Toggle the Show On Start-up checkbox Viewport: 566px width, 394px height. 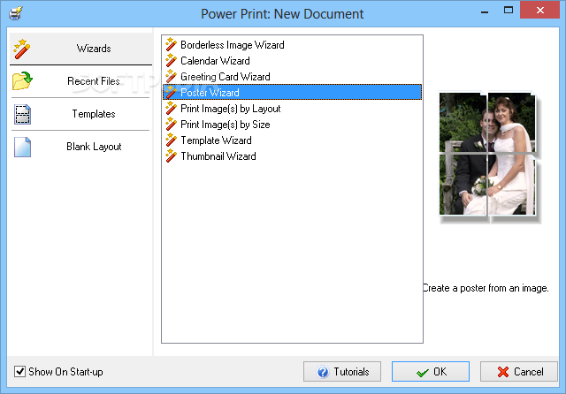[x=19, y=371]
